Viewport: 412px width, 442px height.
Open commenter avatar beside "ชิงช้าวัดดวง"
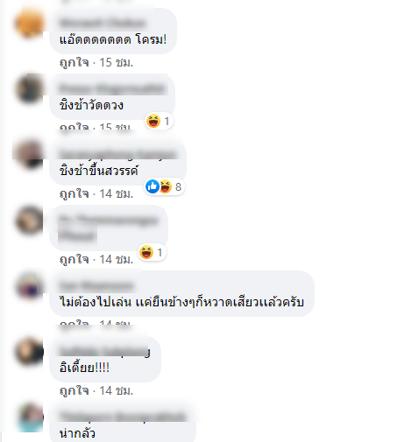tap(29, 88)
